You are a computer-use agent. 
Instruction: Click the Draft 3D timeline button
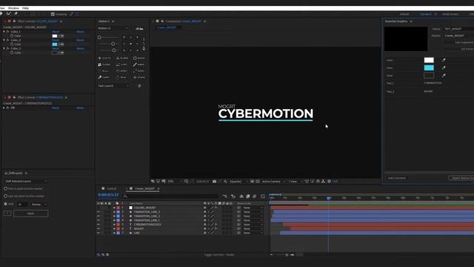click(233, 197)
